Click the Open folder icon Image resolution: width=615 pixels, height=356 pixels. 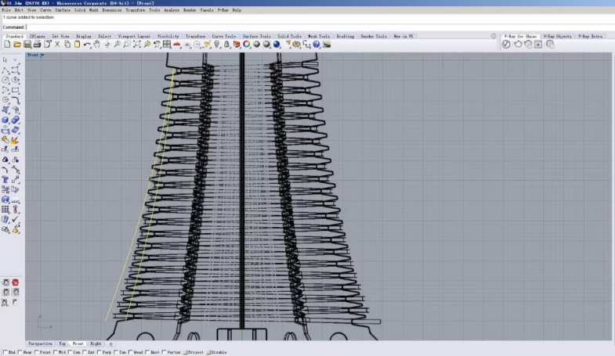pos(16,45)
